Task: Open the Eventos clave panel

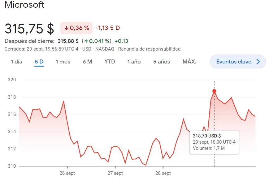Action: click(238, 61)
